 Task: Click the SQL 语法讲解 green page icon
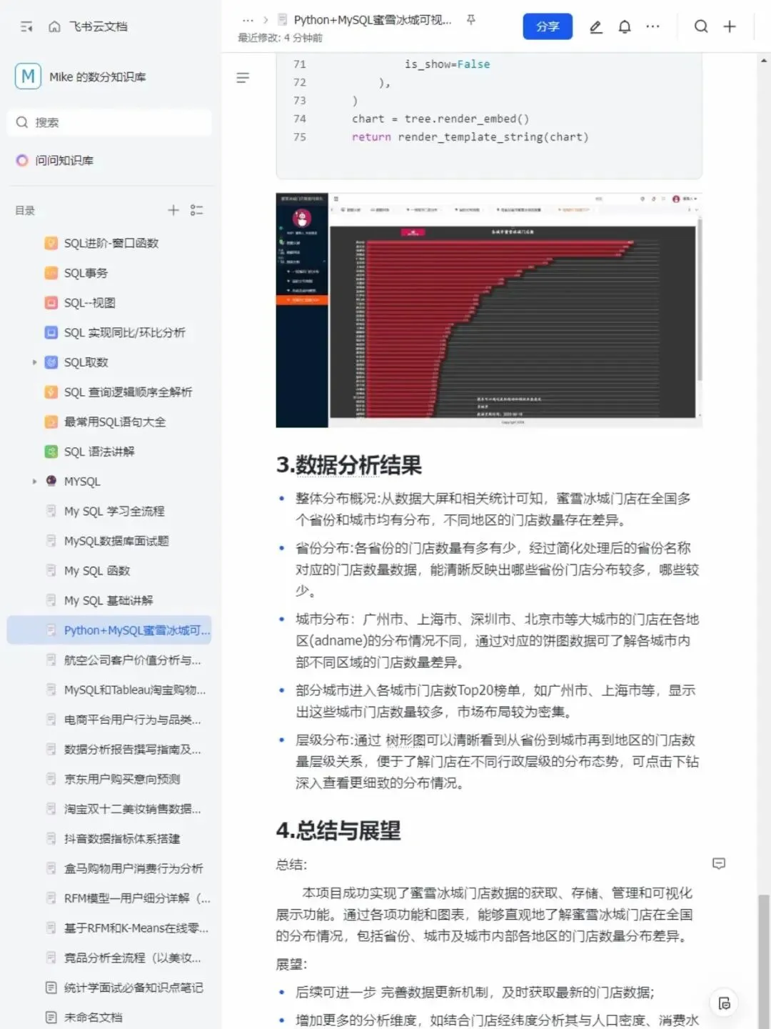tap(51, 452)
